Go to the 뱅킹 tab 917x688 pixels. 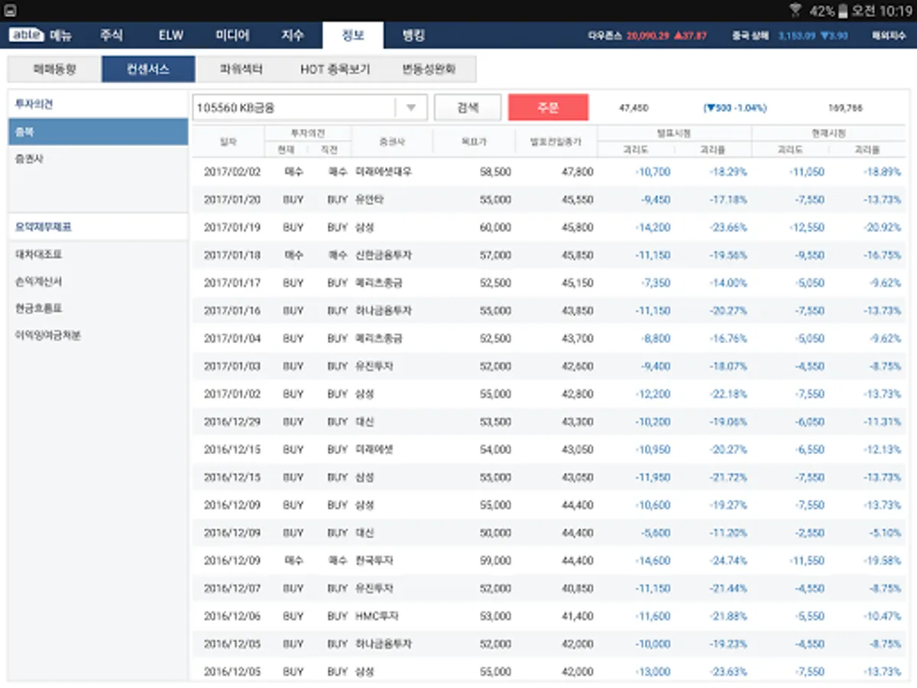[413, 35]
